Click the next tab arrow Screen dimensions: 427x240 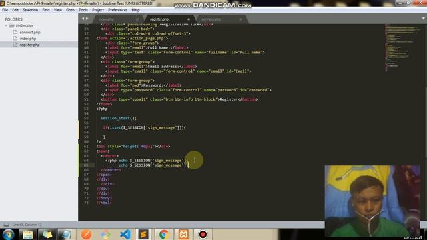tap(87, 19)
